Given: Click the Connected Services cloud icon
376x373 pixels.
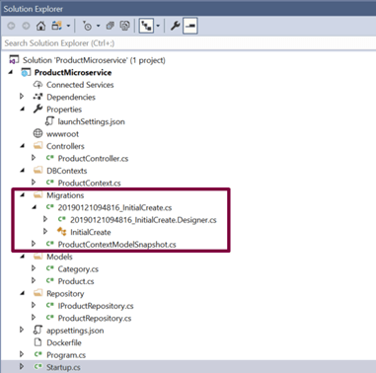Looking at the screenshot, I should pos(38,85).
